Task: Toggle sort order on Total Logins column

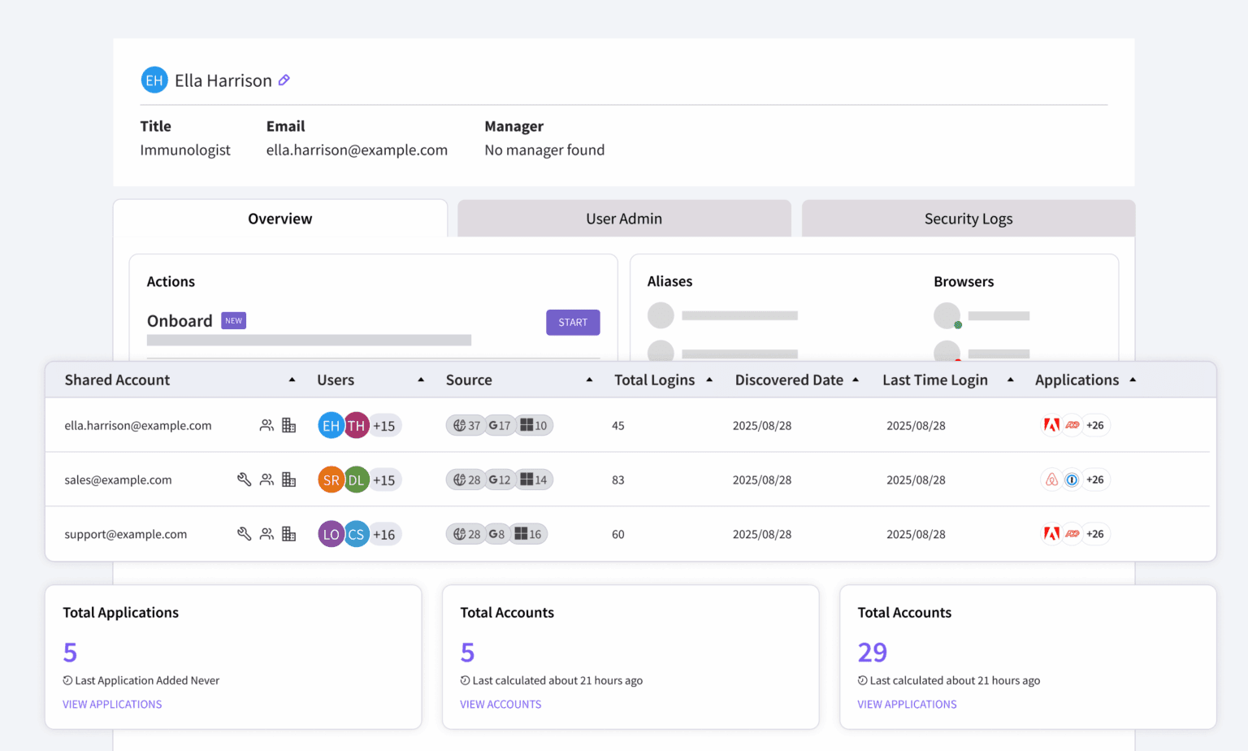Action: click(x=709, y=379)
